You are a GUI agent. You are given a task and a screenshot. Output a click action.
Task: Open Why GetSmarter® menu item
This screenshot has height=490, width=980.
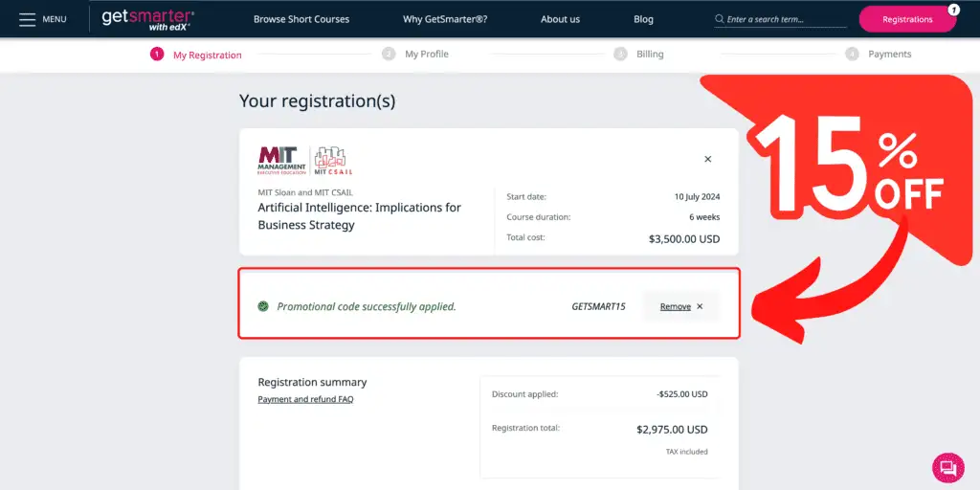click(445, 19)
